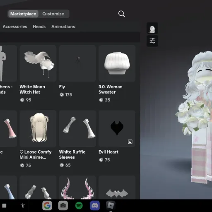Open the Accessories category tab
Viewport: 212px width, 212px height.
15,26
